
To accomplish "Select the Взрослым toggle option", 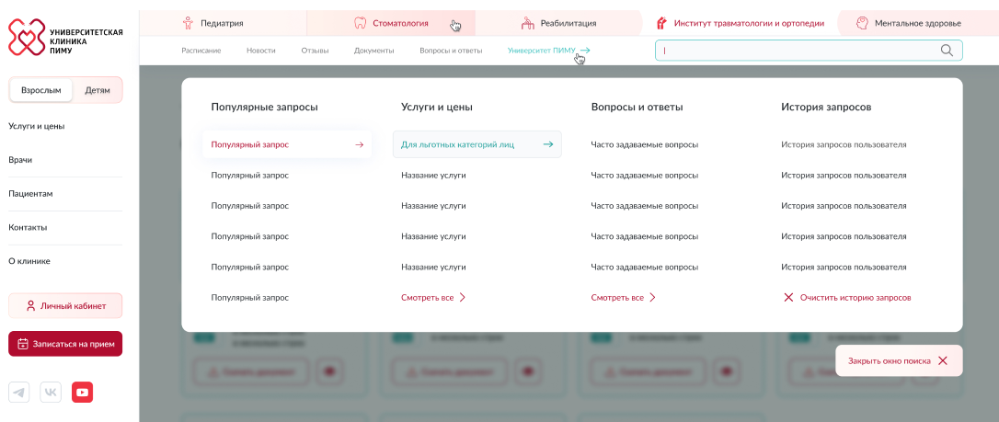I will tap(41, 90).
